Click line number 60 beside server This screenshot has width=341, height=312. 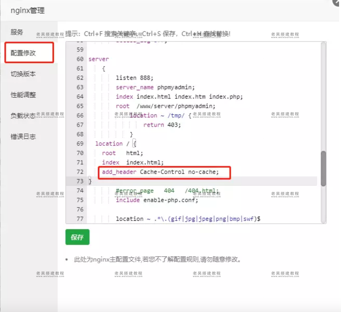click(x=80, y=59)
